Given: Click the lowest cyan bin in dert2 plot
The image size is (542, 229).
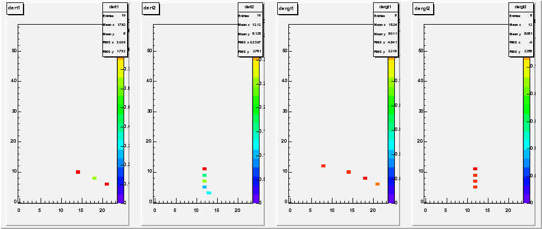Looking at the screenshot, I should [209, 193].
